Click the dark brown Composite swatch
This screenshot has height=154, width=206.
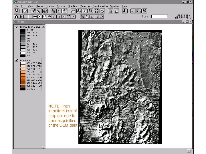tap(23, 86)
